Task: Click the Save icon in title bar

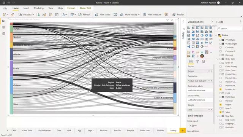Action: click(x=4, y=3)
